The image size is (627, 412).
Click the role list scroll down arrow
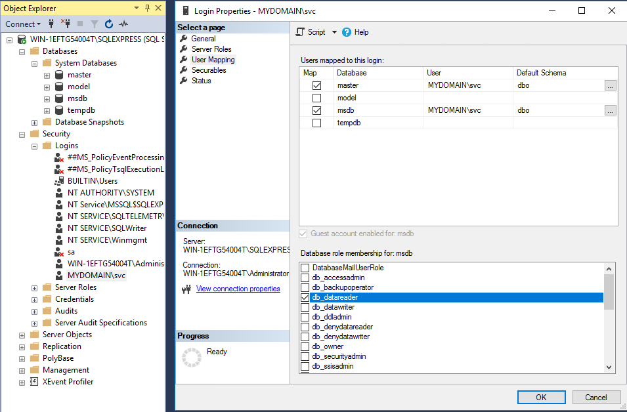coord(609,367)
